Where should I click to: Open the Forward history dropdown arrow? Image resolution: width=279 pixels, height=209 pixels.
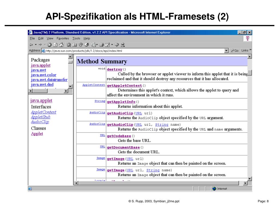45,45
